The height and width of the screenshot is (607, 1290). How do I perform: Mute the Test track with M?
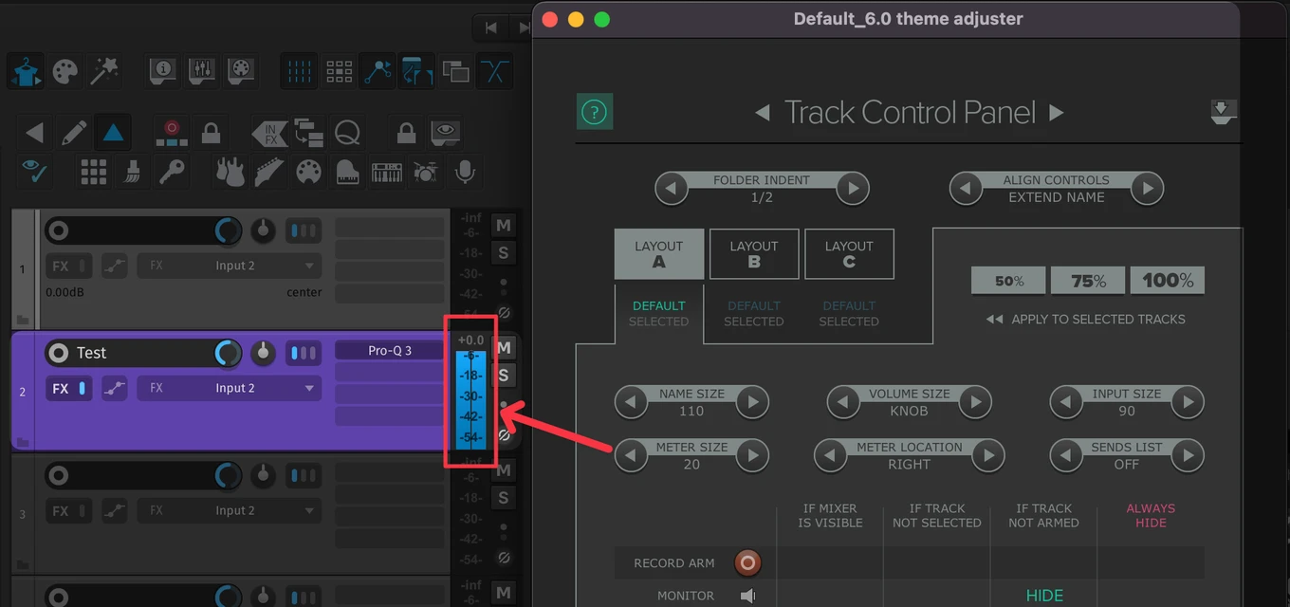[504, 347]
